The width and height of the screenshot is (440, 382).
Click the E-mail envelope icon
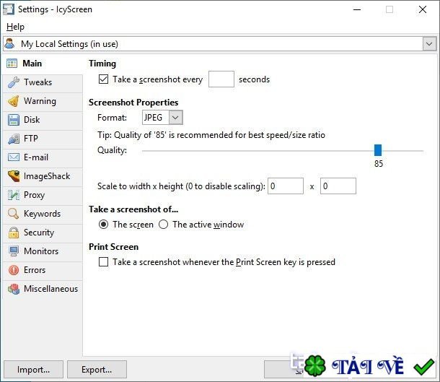[x=14, y=157]
